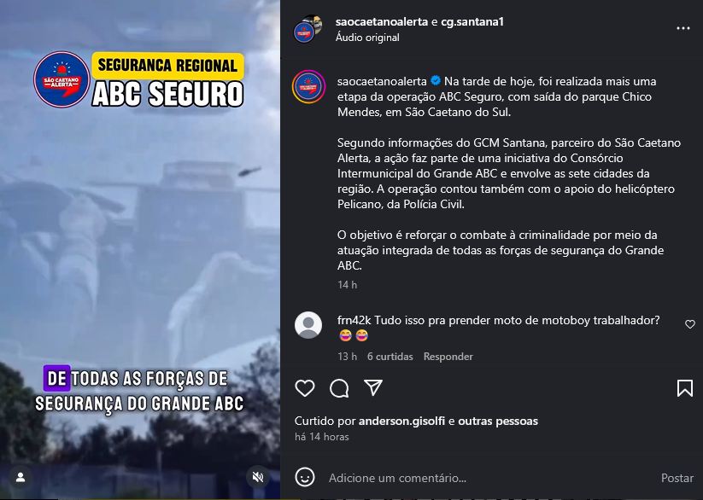Open frn42k's default avatar profile picture

[308, 325]
